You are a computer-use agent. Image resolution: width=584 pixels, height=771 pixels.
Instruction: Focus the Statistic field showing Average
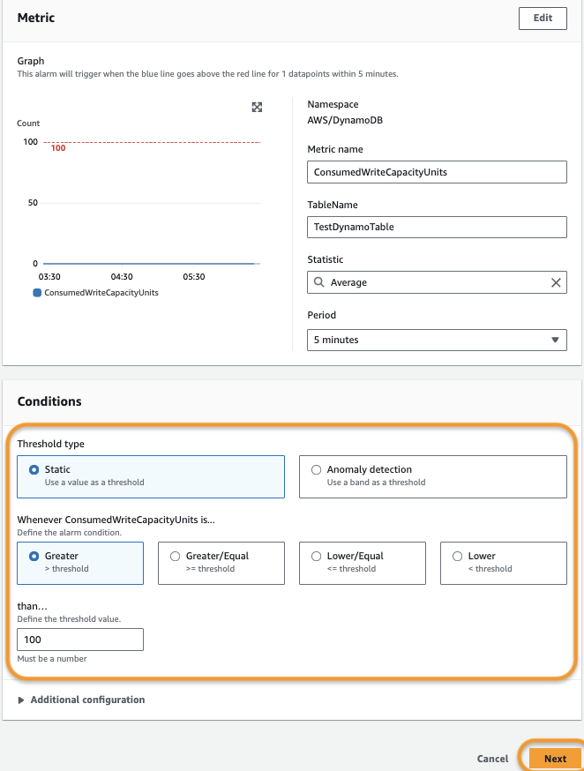pyautogui.click(x=437, y=282)
